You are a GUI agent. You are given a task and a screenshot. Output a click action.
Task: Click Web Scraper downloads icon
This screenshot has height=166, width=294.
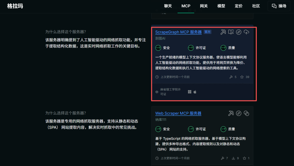click(233, 158)
